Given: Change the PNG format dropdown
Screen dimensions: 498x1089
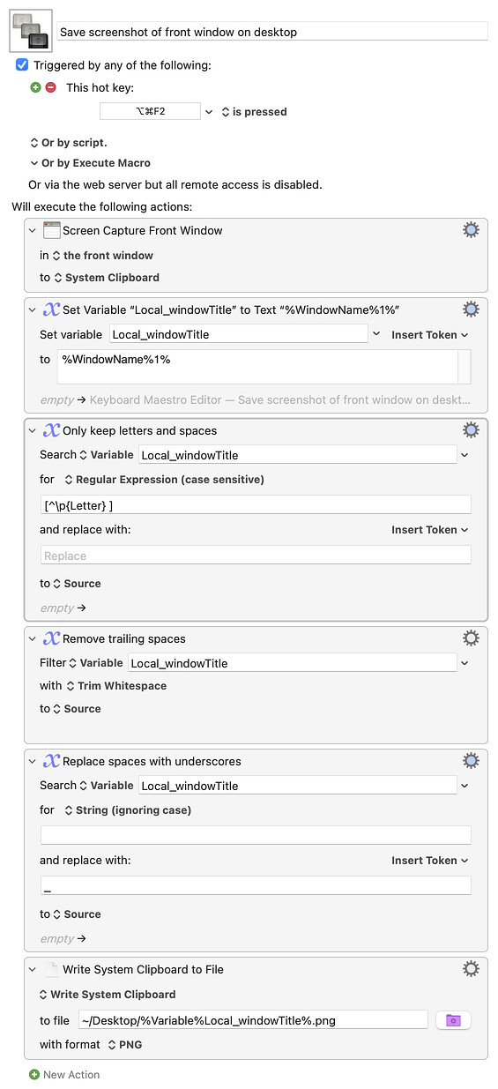Looking at the screenshot, I should (125, 1045).
